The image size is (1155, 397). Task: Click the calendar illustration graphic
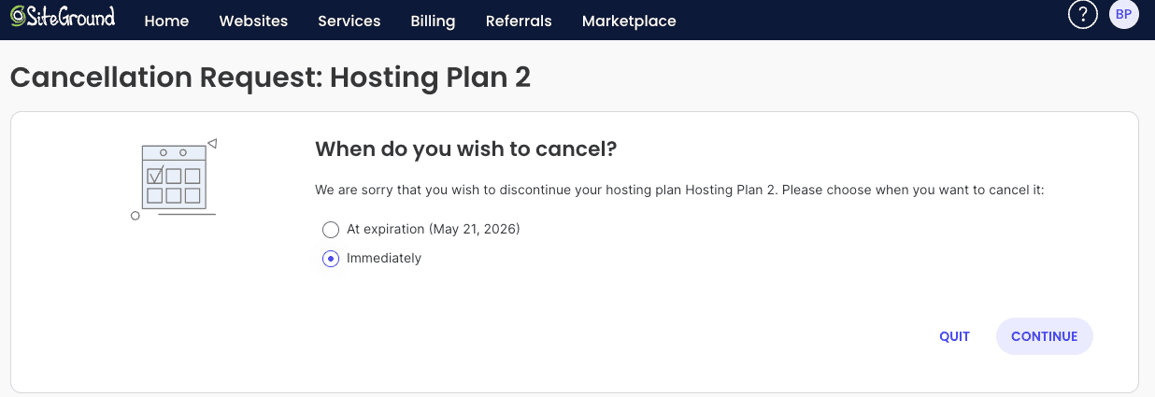tap(173, 179)
